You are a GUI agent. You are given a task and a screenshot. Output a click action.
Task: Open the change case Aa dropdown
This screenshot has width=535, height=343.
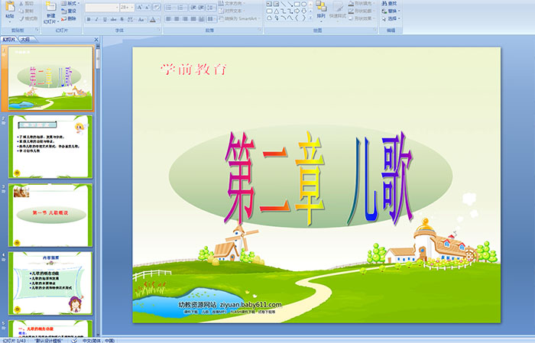point(141,19)
